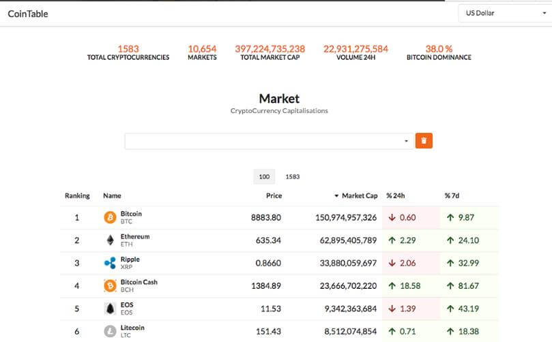Open the Ethereum name link
Image resolution: width=552 pixels, height=342 pixels.
(135, 236)
